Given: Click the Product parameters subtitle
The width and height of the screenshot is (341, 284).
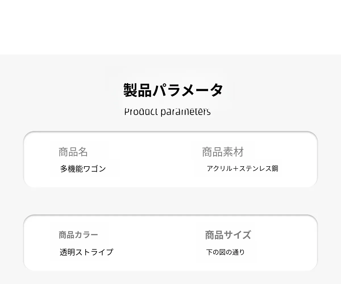Looking at the screenshot, I should click(167, 112).
